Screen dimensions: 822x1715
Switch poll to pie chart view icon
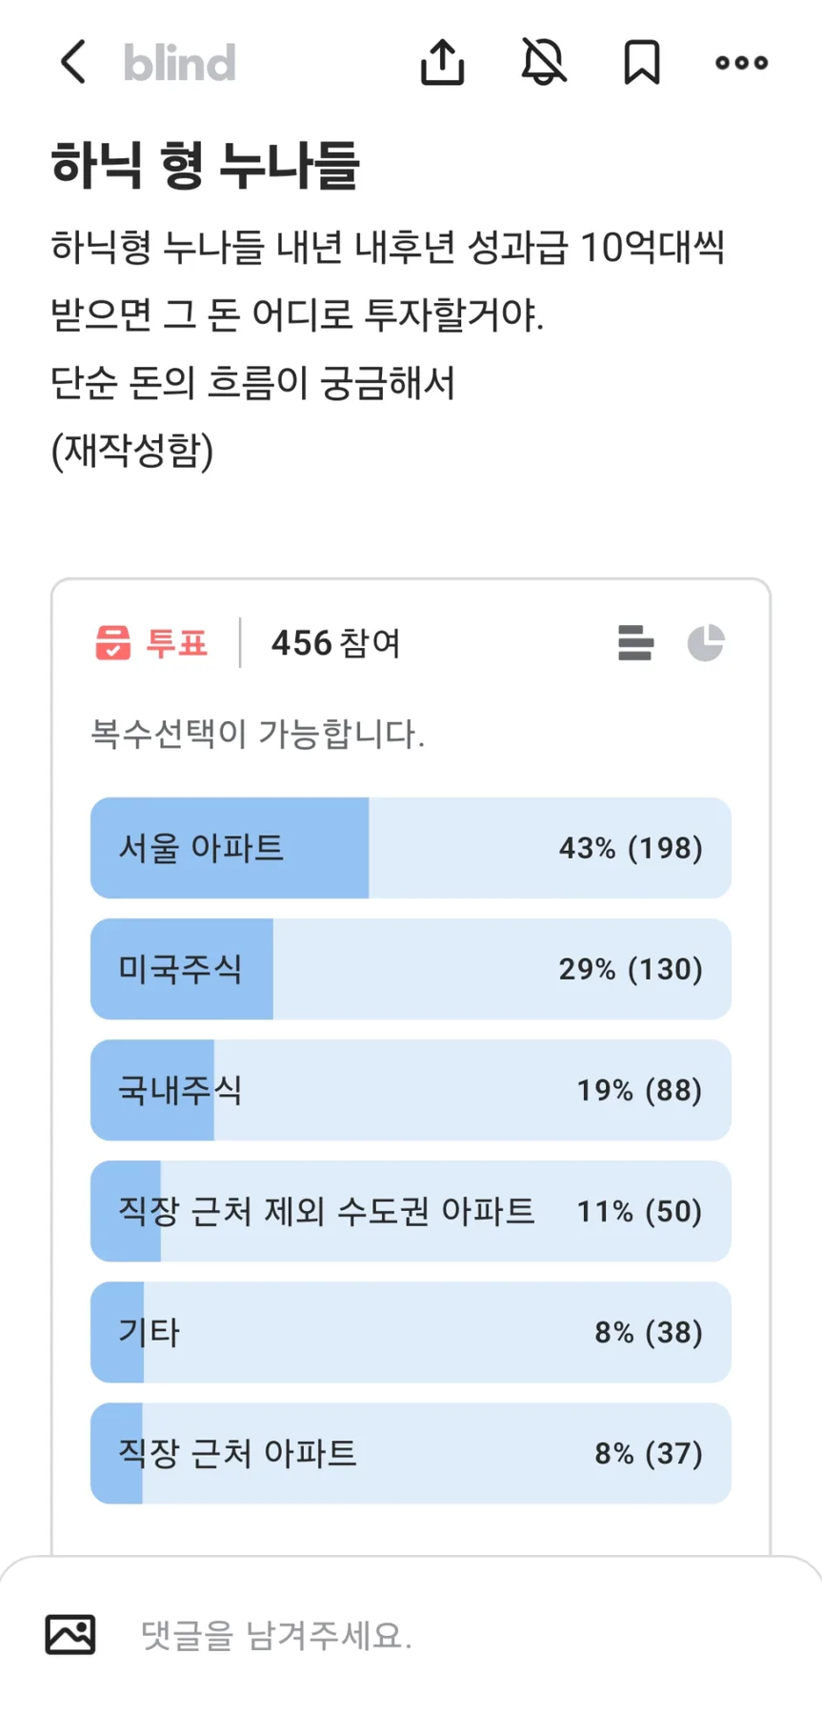[x=706, y=643]
